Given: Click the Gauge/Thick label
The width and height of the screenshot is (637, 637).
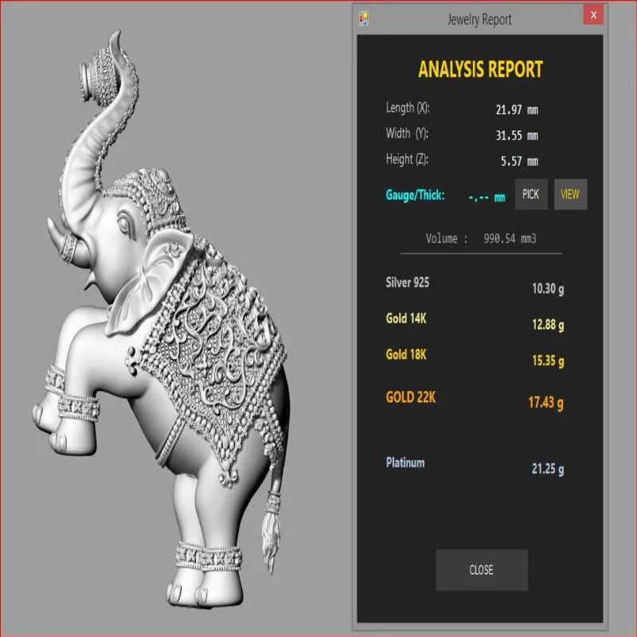Looking at the screenshot, I should tap(415, 195).
